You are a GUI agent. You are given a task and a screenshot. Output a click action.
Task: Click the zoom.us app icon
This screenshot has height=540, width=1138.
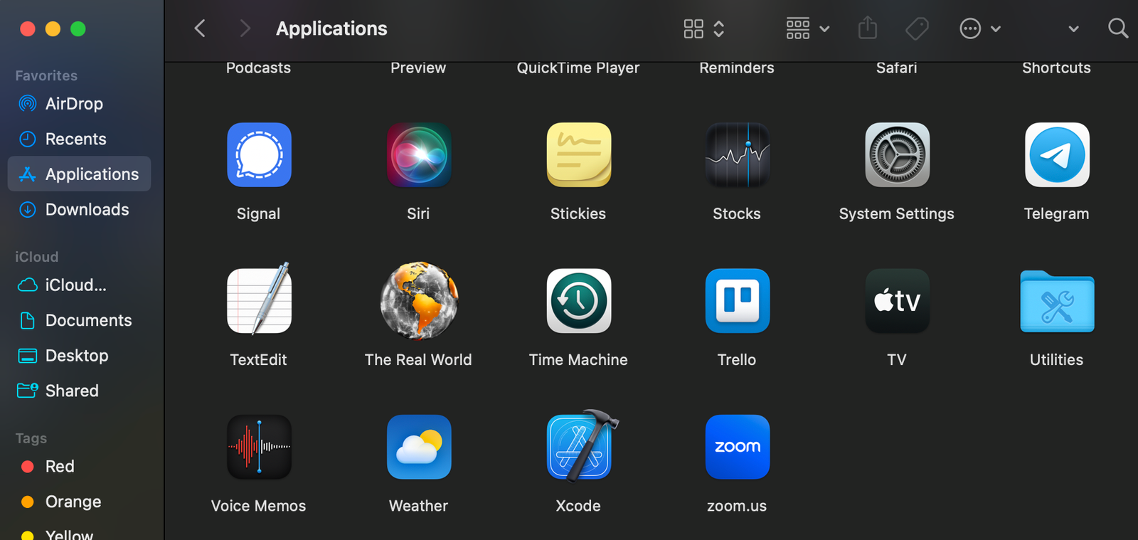(x=737, y=447)
